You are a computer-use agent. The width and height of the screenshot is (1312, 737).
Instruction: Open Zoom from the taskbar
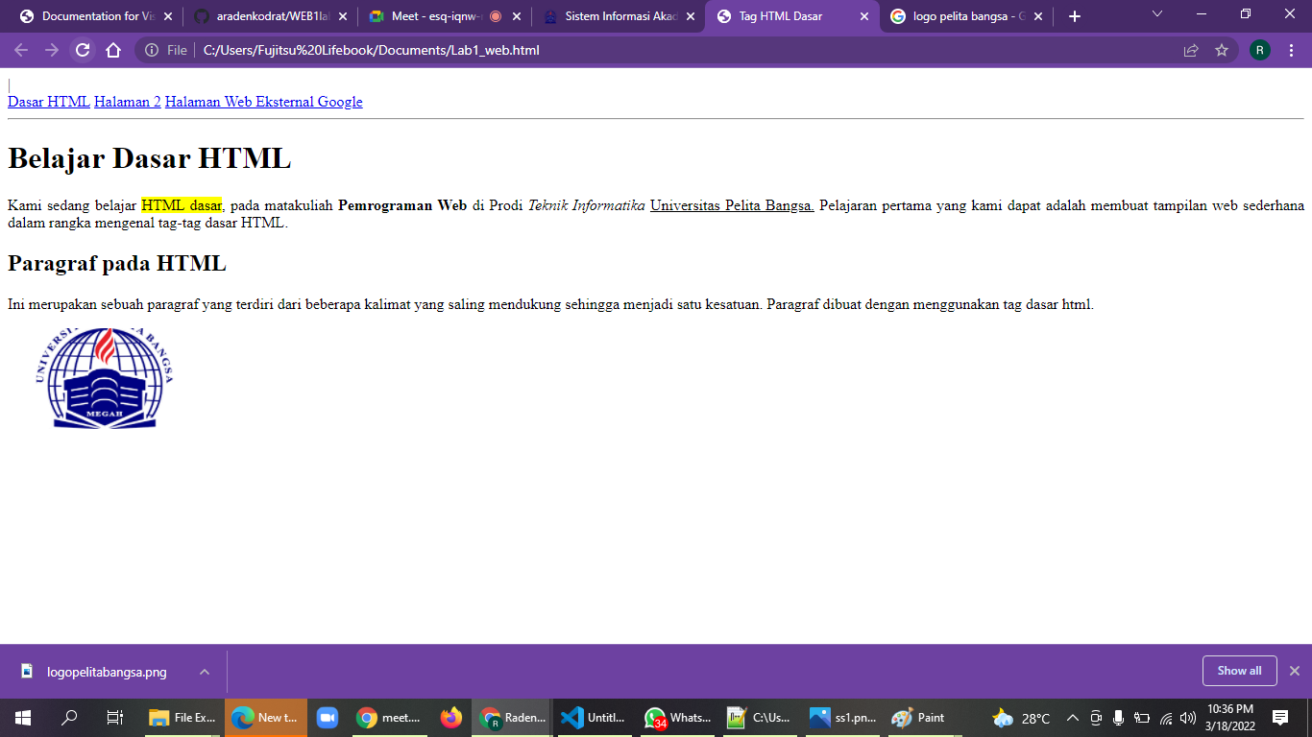pos(328,718)
